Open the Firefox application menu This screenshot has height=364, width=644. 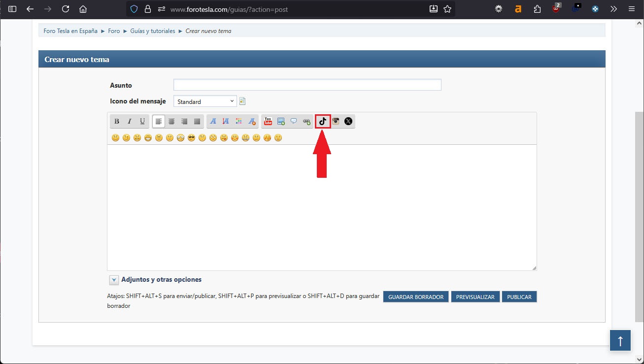tap(631, 9)
